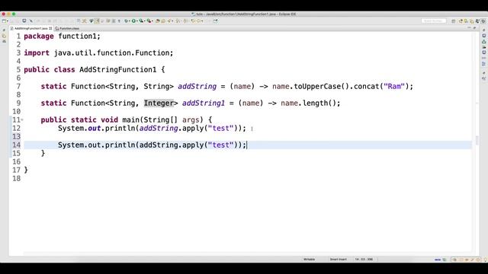Click the addString1 variable on line 9

204,104
